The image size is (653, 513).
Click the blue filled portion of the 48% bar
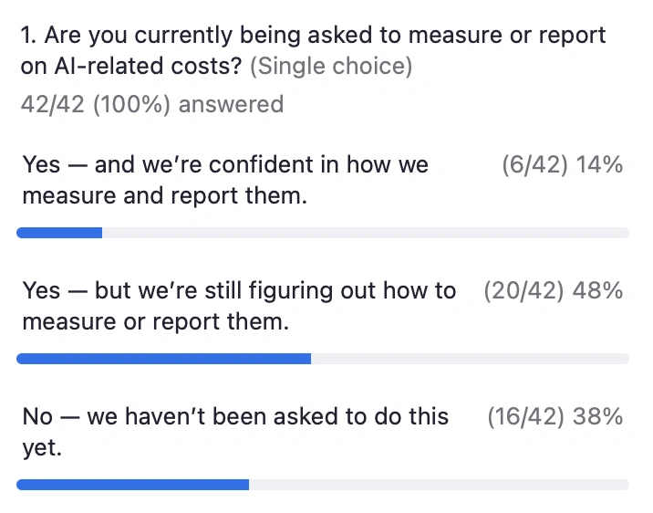click(164, 359)
